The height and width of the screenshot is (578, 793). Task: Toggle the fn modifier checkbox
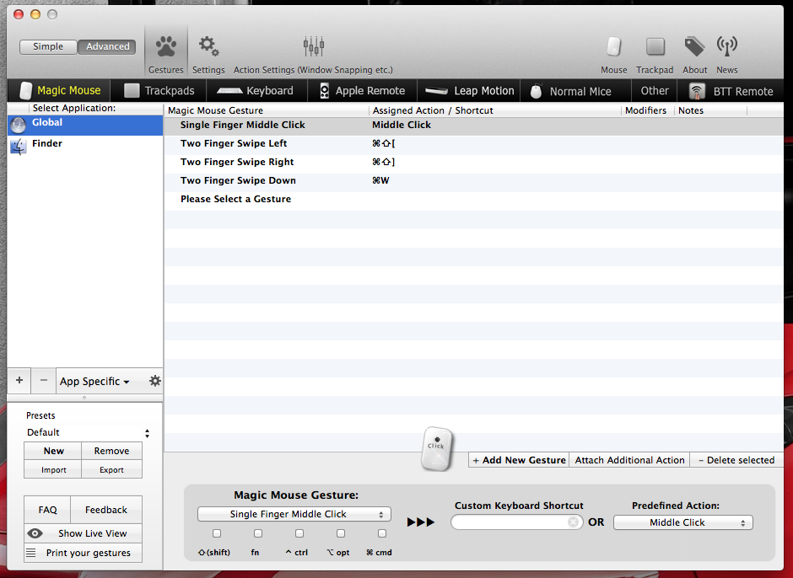coord(258,533)
